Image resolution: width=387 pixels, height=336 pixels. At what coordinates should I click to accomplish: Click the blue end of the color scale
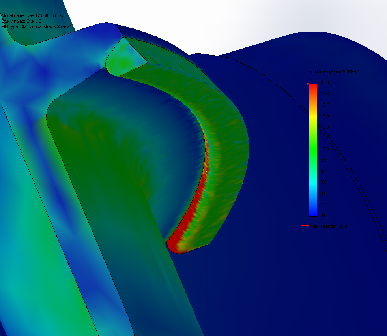(314, 211)
